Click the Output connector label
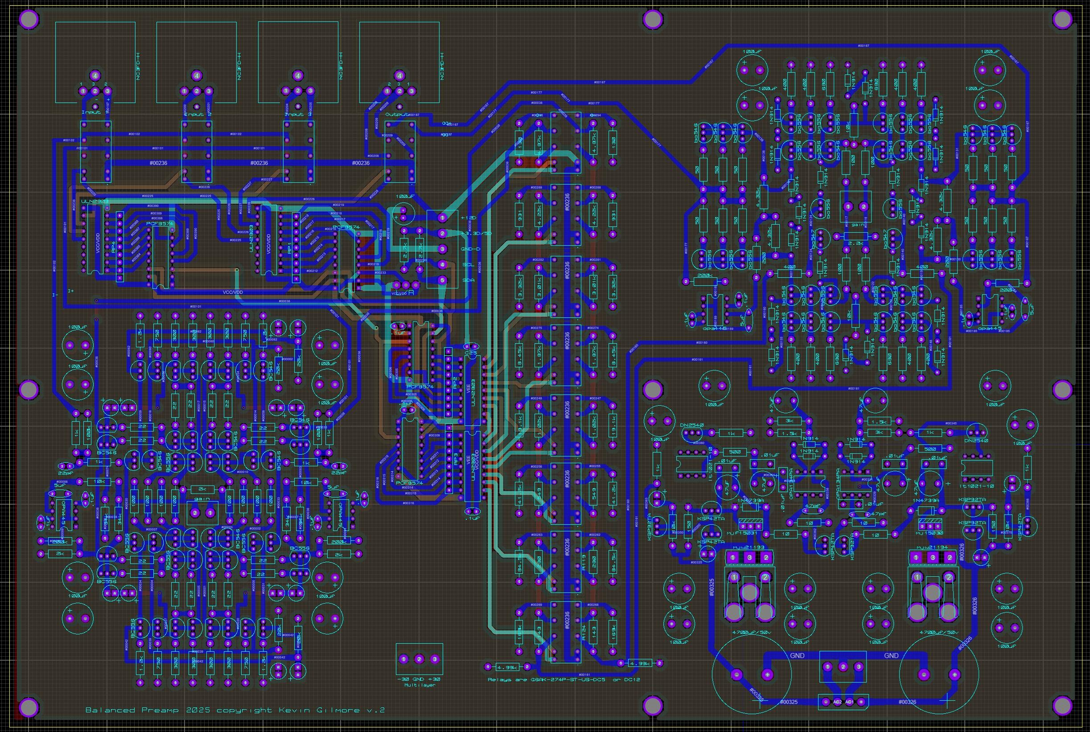The image size is (1090, 732). (x=397, y=114)
